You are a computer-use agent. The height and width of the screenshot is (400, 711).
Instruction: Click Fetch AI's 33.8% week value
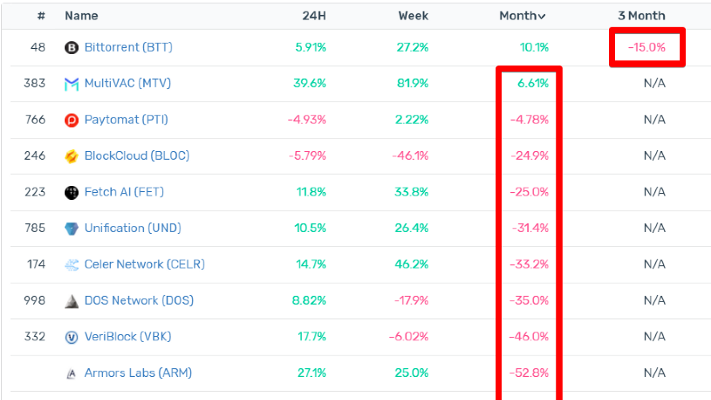click(x=411, y=192)
